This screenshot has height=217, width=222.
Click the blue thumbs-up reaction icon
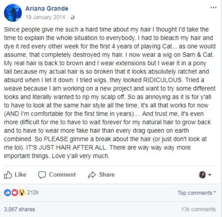7,193
